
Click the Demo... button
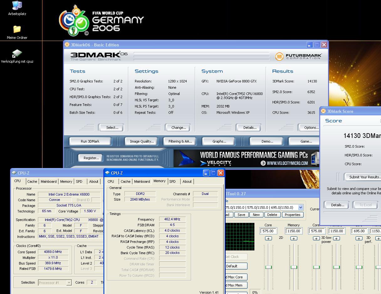pos(267,141)
